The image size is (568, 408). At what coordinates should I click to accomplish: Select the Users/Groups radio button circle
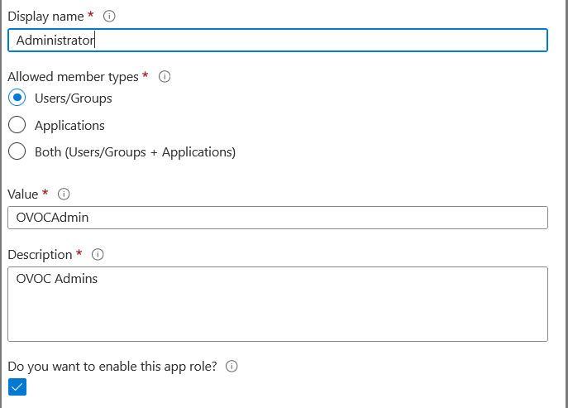coord(17,98)
